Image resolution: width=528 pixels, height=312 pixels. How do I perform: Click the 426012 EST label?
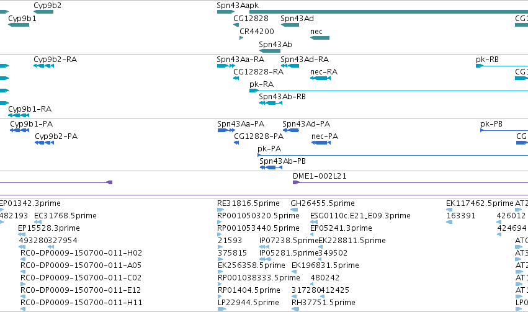511,216
